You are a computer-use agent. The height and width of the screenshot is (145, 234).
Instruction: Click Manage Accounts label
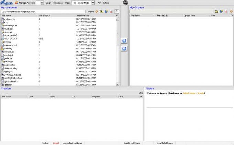click(27, 3)
